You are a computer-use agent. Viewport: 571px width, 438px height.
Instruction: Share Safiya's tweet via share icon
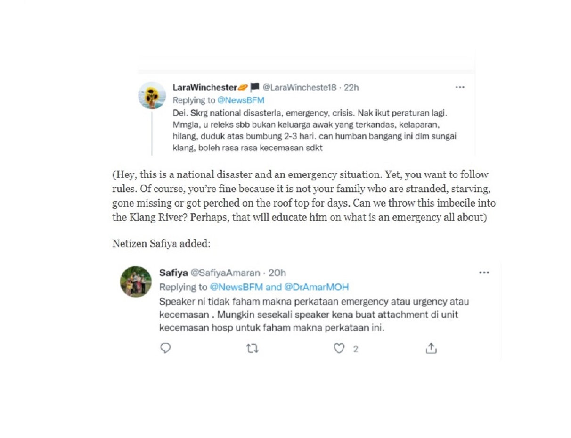click(431, 348)
